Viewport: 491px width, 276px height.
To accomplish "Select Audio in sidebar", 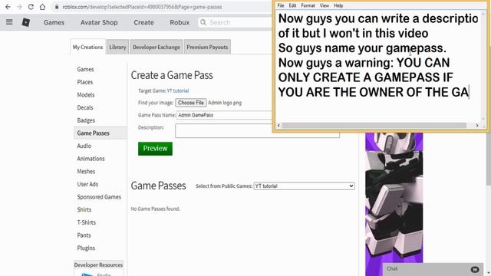I will point(84,146).
